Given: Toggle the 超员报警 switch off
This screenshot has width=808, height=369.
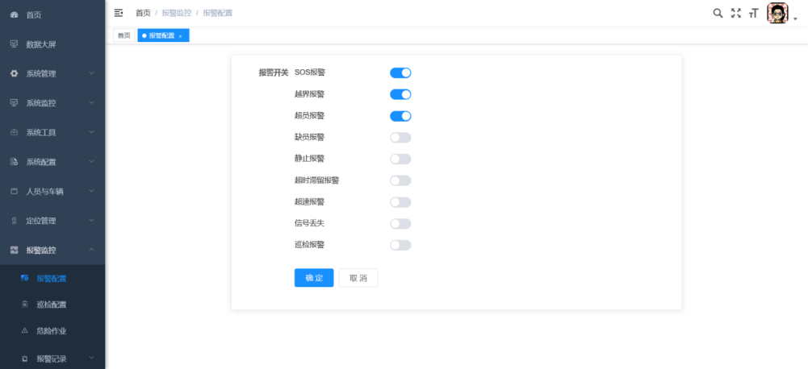Looking at the screenshot, I should 400,116.
